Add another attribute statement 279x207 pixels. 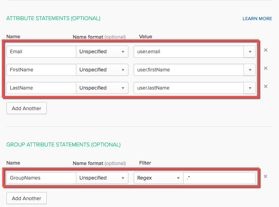[x=27, y=108]
